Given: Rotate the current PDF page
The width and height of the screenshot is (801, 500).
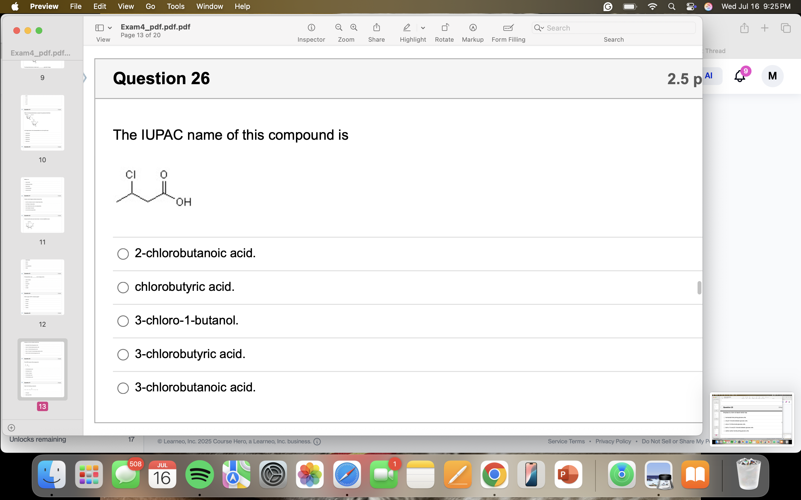Looking at the screenshot, I should (x=444, y=27).
